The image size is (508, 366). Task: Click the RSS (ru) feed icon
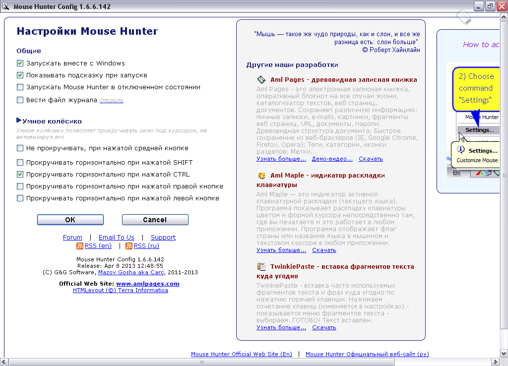(x=129, y=246)
